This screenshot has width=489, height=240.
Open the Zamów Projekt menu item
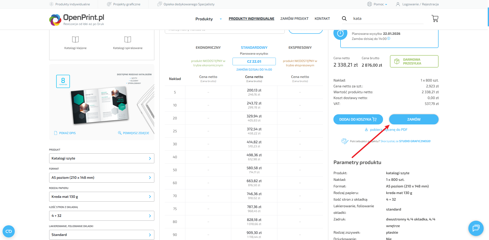click(x=294, y=19)
